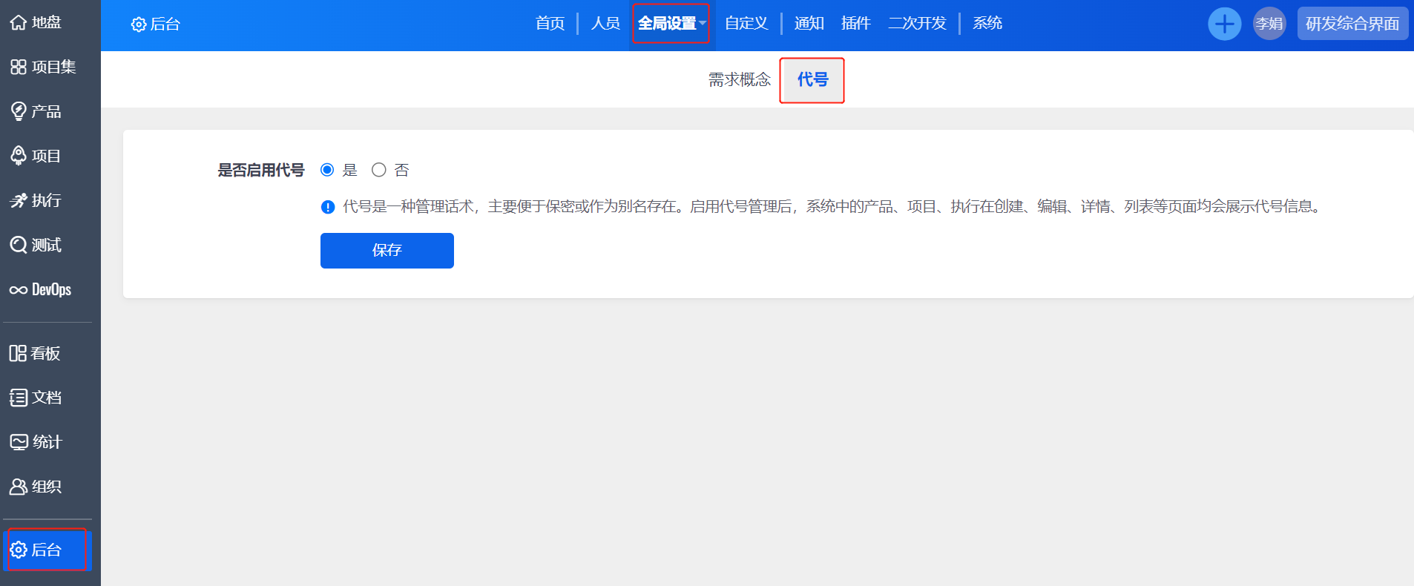Open the 插件 menu item

(855, 24)
